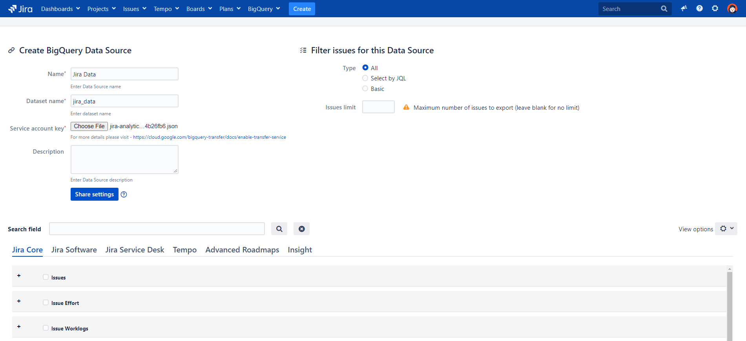This screenshot has height=341, width=746.
Task: Clear the field search with the X button
Action: pyautogui.click(x=301, y=229)
